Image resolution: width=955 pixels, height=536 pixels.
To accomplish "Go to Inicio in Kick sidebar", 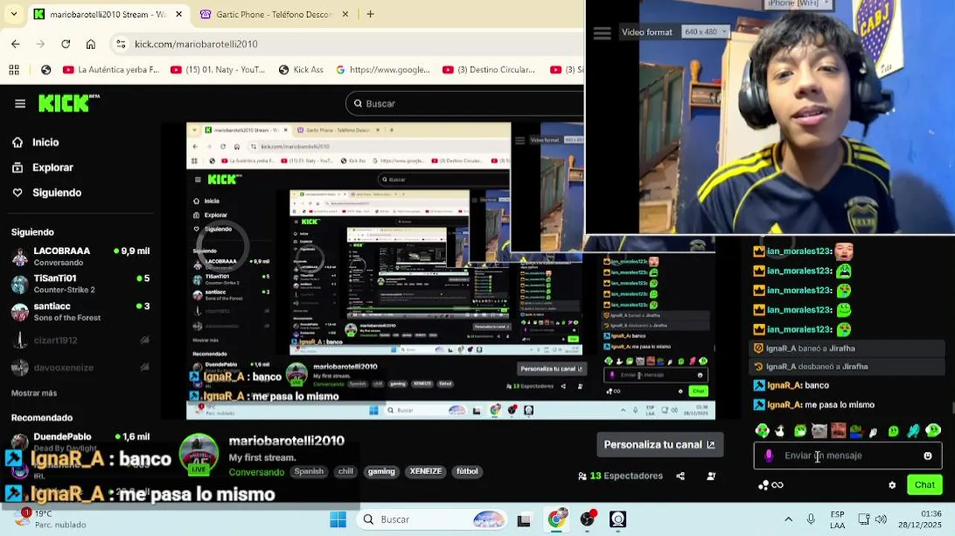I will pyautogui.click(x=45, y=142).
